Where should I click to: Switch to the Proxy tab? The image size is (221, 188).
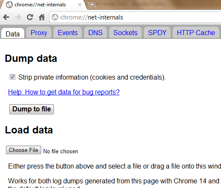(x=39, y=33)
